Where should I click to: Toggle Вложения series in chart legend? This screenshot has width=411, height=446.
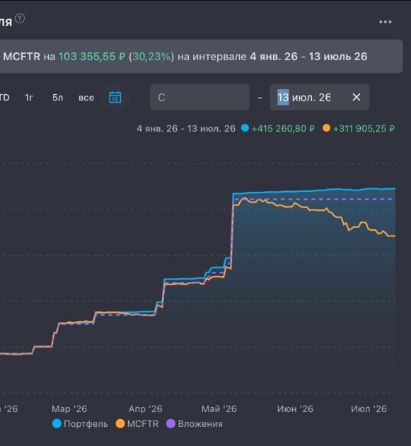195,424
